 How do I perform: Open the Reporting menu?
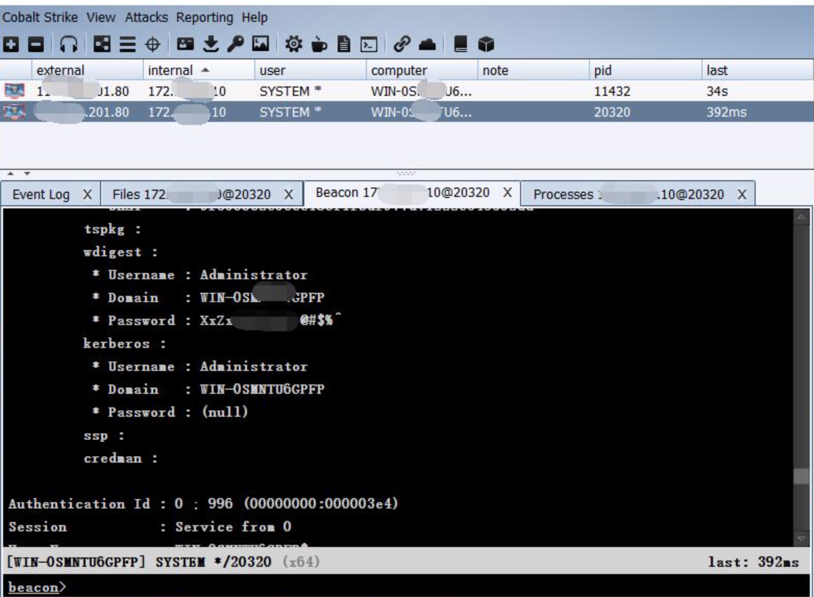(x=204, y=18)
